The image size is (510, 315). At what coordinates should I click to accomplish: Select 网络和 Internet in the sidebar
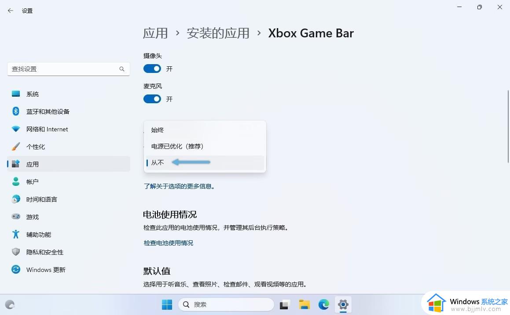pyautogui.click(x=69, y=129)
